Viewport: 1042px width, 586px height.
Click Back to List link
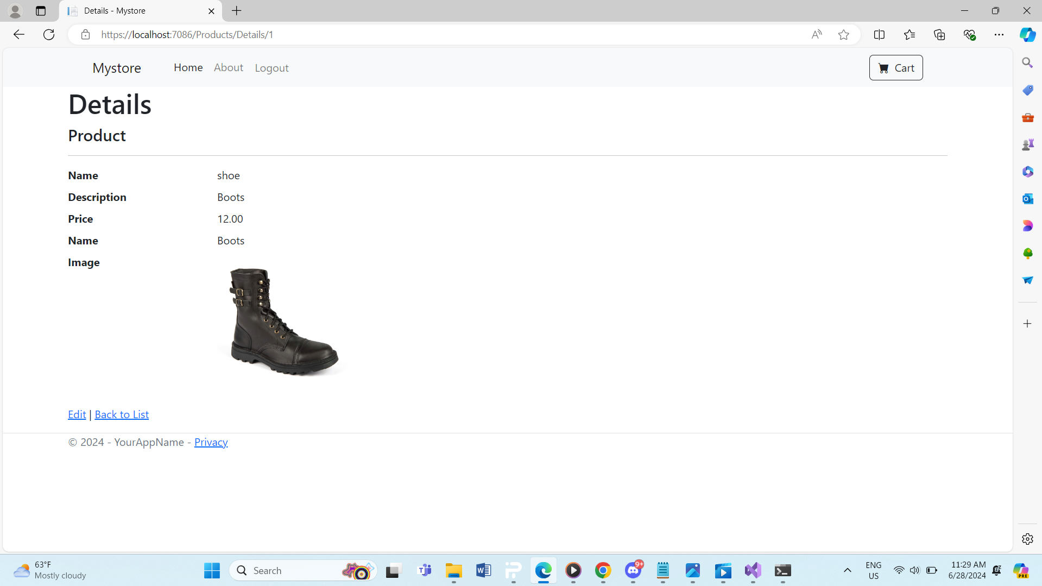122,414
